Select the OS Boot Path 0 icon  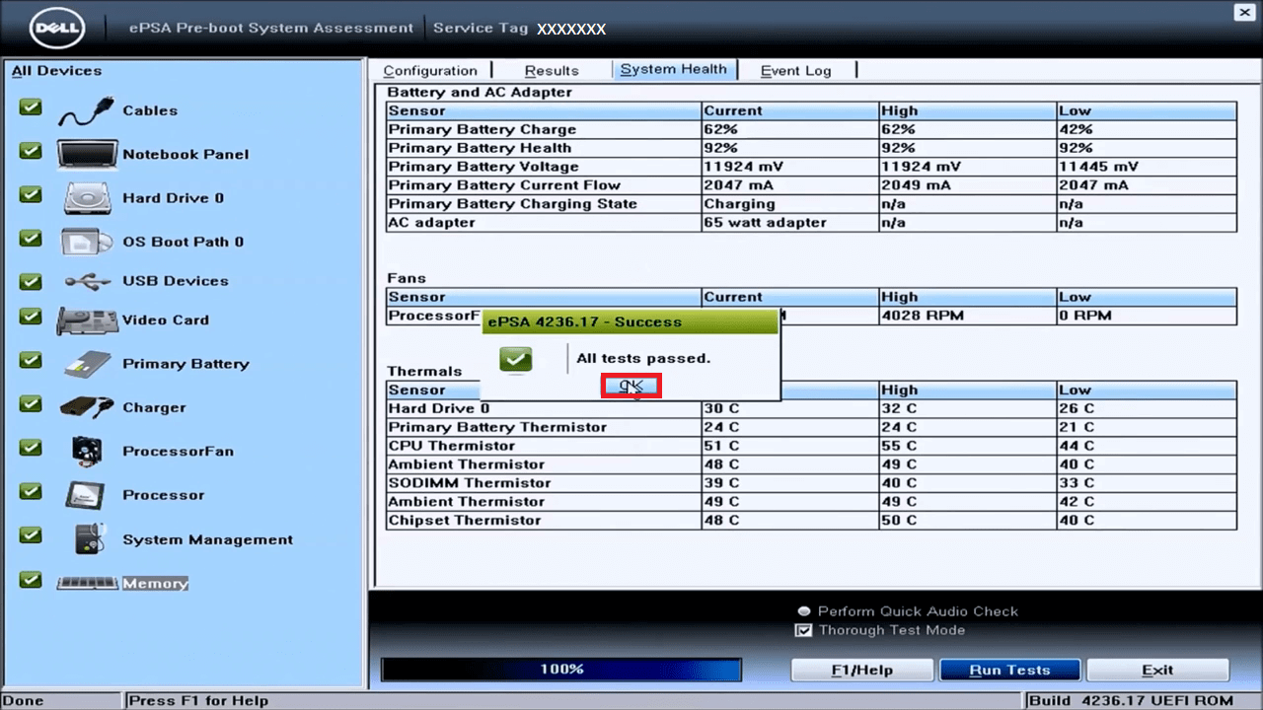[x=88, y=242]
